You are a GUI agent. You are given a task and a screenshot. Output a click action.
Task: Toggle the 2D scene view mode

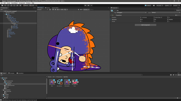[50, 10]
